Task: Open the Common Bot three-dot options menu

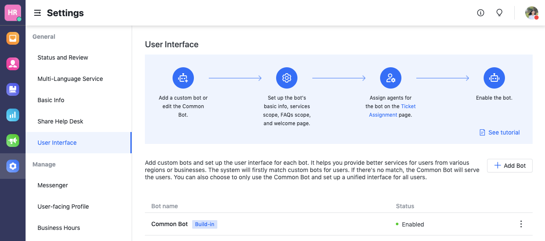Action: tap(521, 224)
